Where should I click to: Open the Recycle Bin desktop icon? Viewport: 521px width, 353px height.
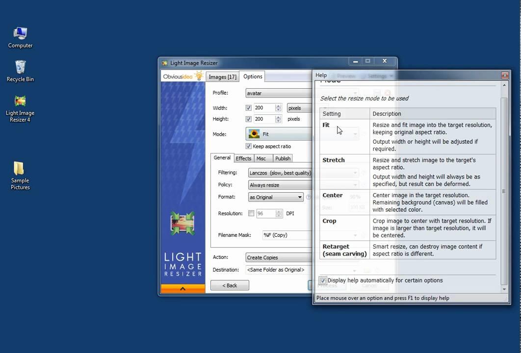(20, 71)
